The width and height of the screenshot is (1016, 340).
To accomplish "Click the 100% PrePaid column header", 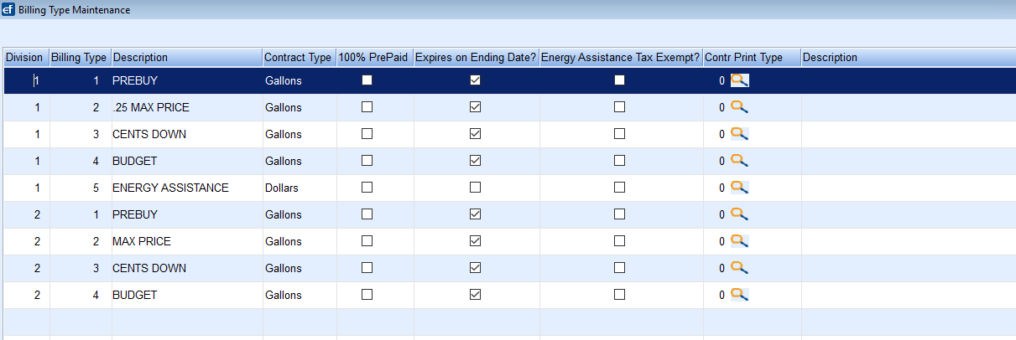I will pyautogui.click(x=374, y=58).
